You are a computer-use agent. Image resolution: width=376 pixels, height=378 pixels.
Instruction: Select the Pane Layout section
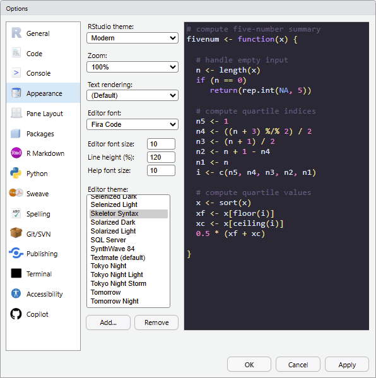[x=44, y=114]
